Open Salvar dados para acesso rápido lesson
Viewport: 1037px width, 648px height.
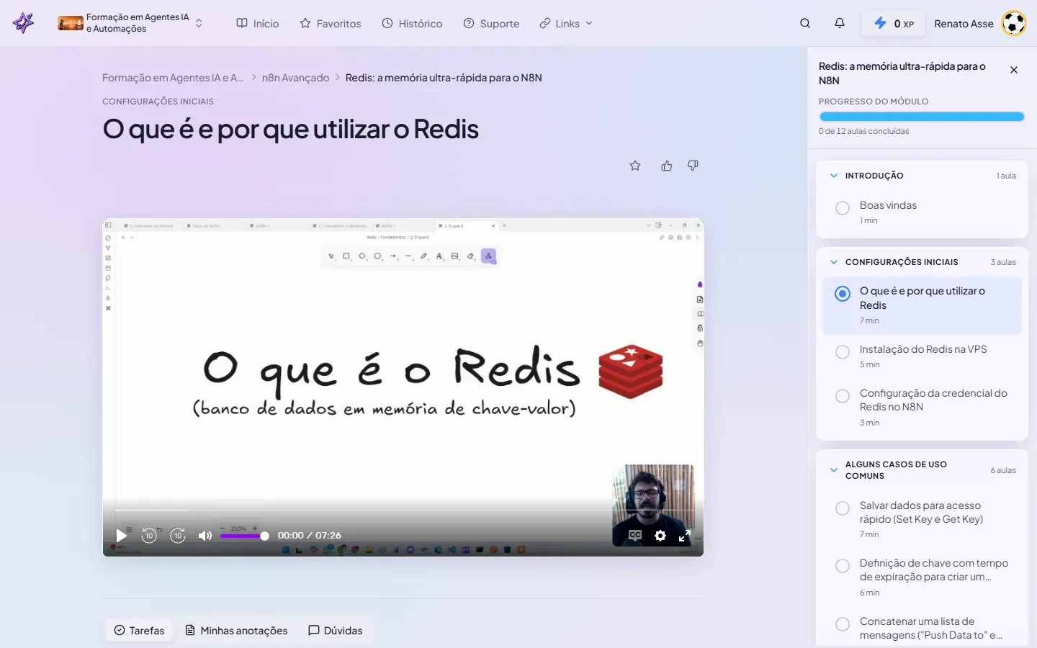922,512
